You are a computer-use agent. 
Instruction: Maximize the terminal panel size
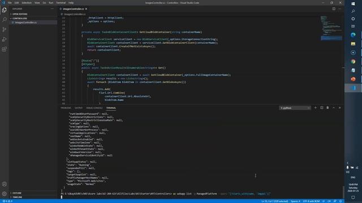[x=334, y=108]
